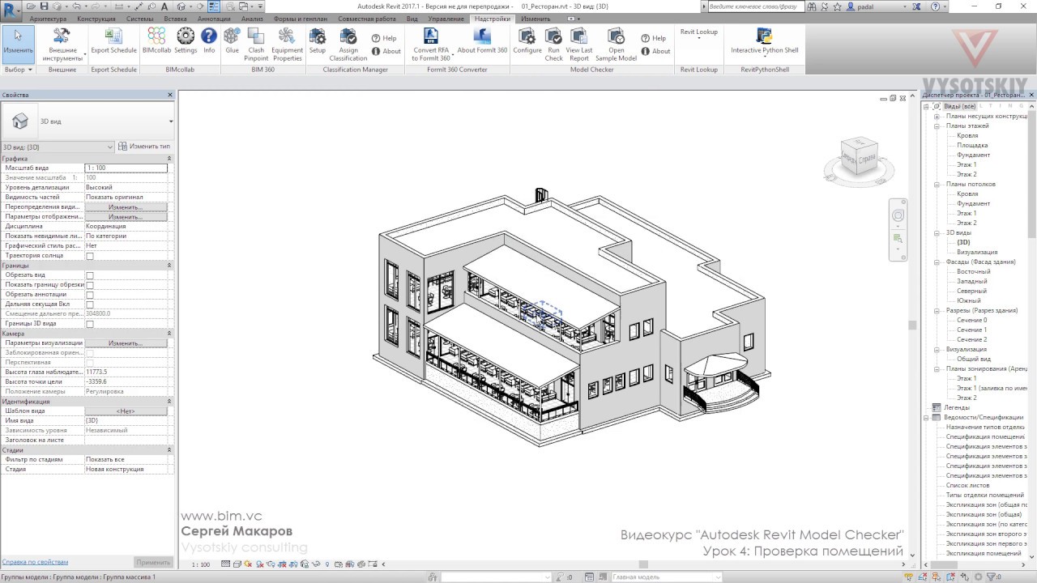Click the Шаблон вида <Нет> button
Image resolution: width=1037 pixels, height=583 pixels.
click(126, 411)
